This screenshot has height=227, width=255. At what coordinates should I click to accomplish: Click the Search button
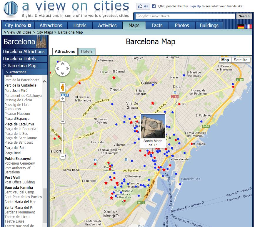click(x=244, y=16)
